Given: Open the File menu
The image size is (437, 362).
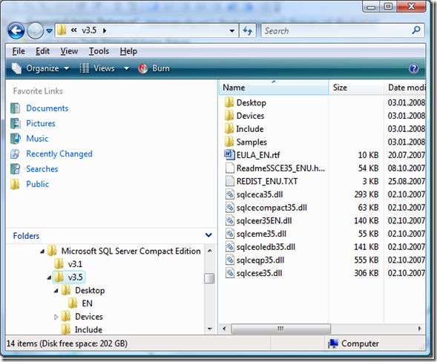Looking at the screenshot, I should tap(19, 51).
